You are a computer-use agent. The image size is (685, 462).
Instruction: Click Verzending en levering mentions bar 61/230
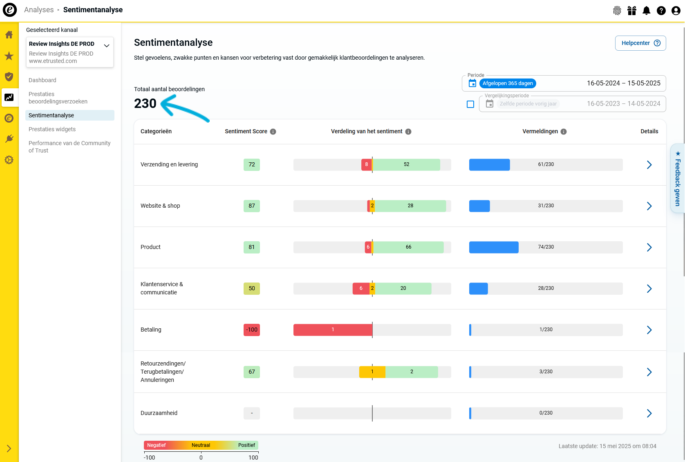[546, 165]
